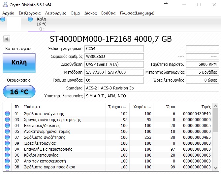Image resolution: width=221 pixels, height=174 pixels.
Task: Click the firmware field CC54
Action: (114, 49)
